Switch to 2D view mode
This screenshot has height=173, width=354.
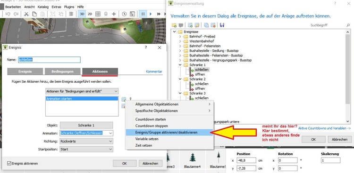pyautogui.click(x=90, y=14)
